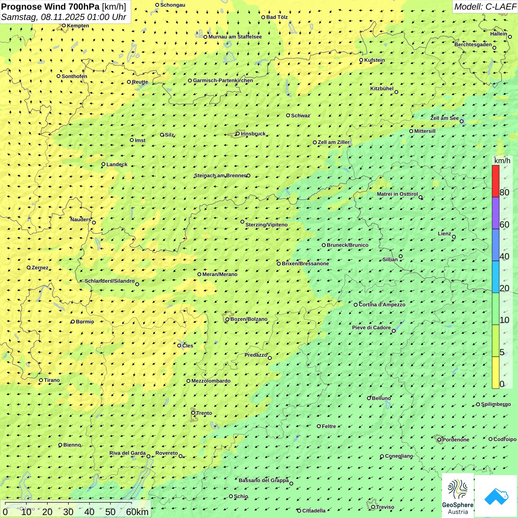Click the 'km/h' legend heading

(x=502, y=161)
